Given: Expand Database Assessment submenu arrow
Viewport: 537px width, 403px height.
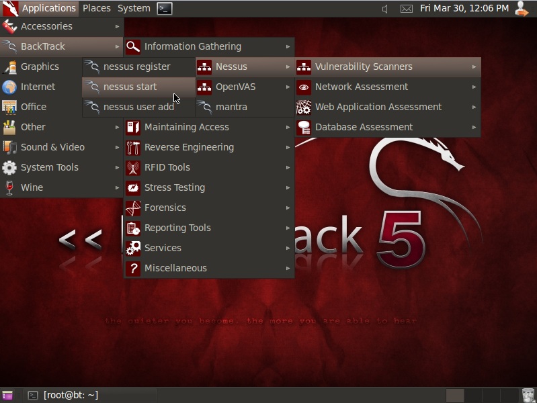Looking at the screenshot, I should point(474,128).
